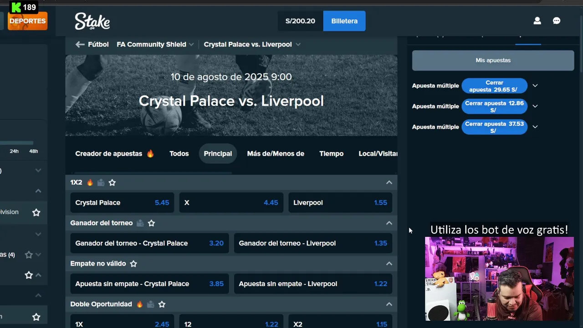Pick Ganador del torneo - Crystal Palace 3.20
The image size is (583, 328).
149,243
